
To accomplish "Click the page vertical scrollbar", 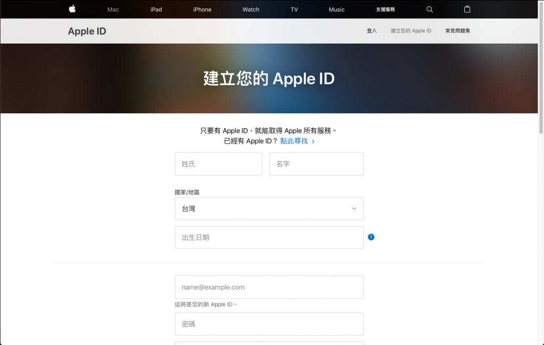I will click(541, 66).
